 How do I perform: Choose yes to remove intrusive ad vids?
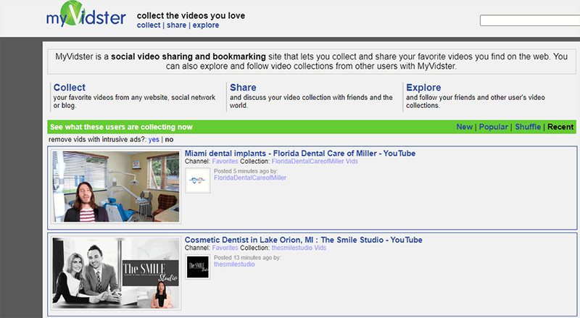(x=154, y=139)
